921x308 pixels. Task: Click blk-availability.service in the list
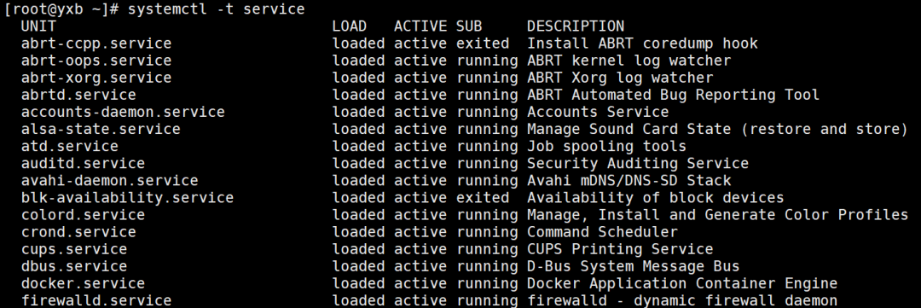127,197
